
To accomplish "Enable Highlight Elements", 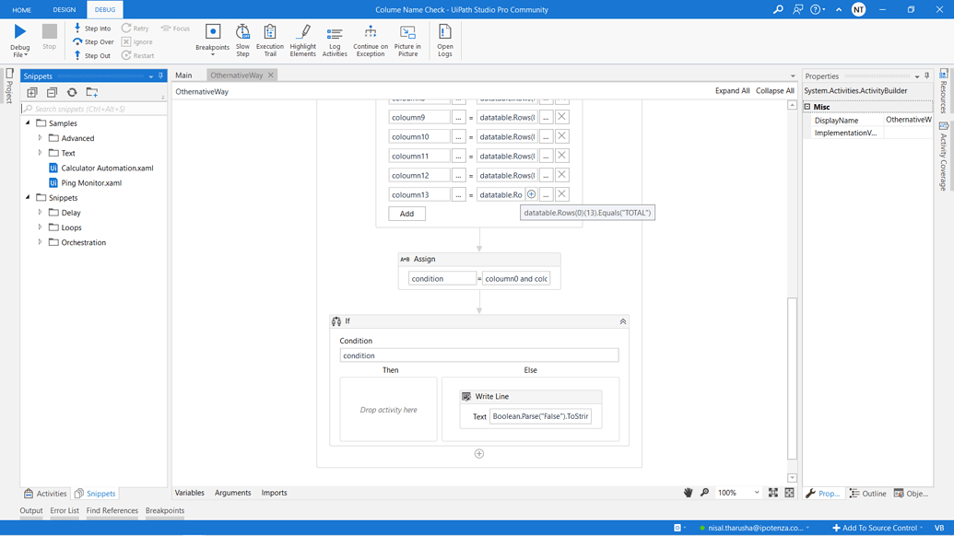I will click(302, 37).
